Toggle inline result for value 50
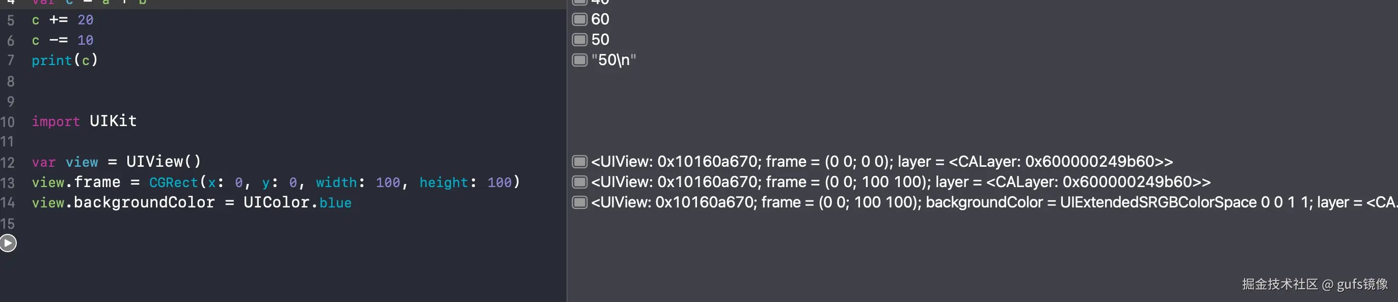Screen dimensions: 1398x302 click(580, 40)
